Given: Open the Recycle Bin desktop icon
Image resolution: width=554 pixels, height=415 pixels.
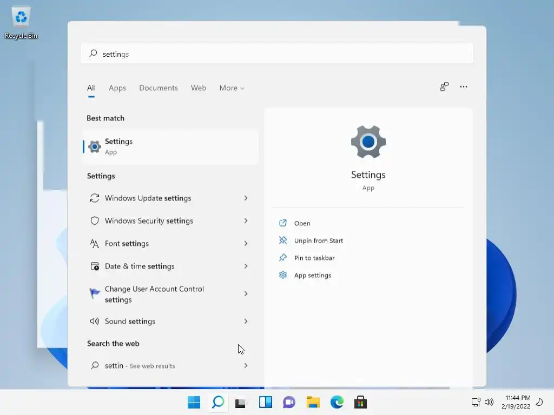Looking at the screenshot, I should point(21,23).
